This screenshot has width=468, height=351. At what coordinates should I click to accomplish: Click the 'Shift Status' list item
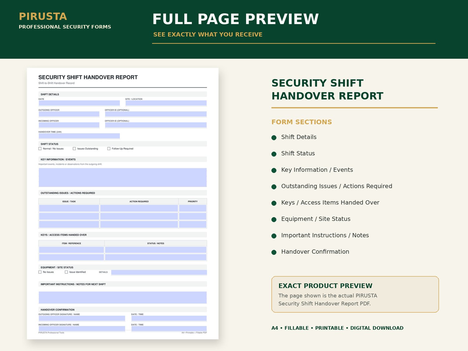click(298, 153)
